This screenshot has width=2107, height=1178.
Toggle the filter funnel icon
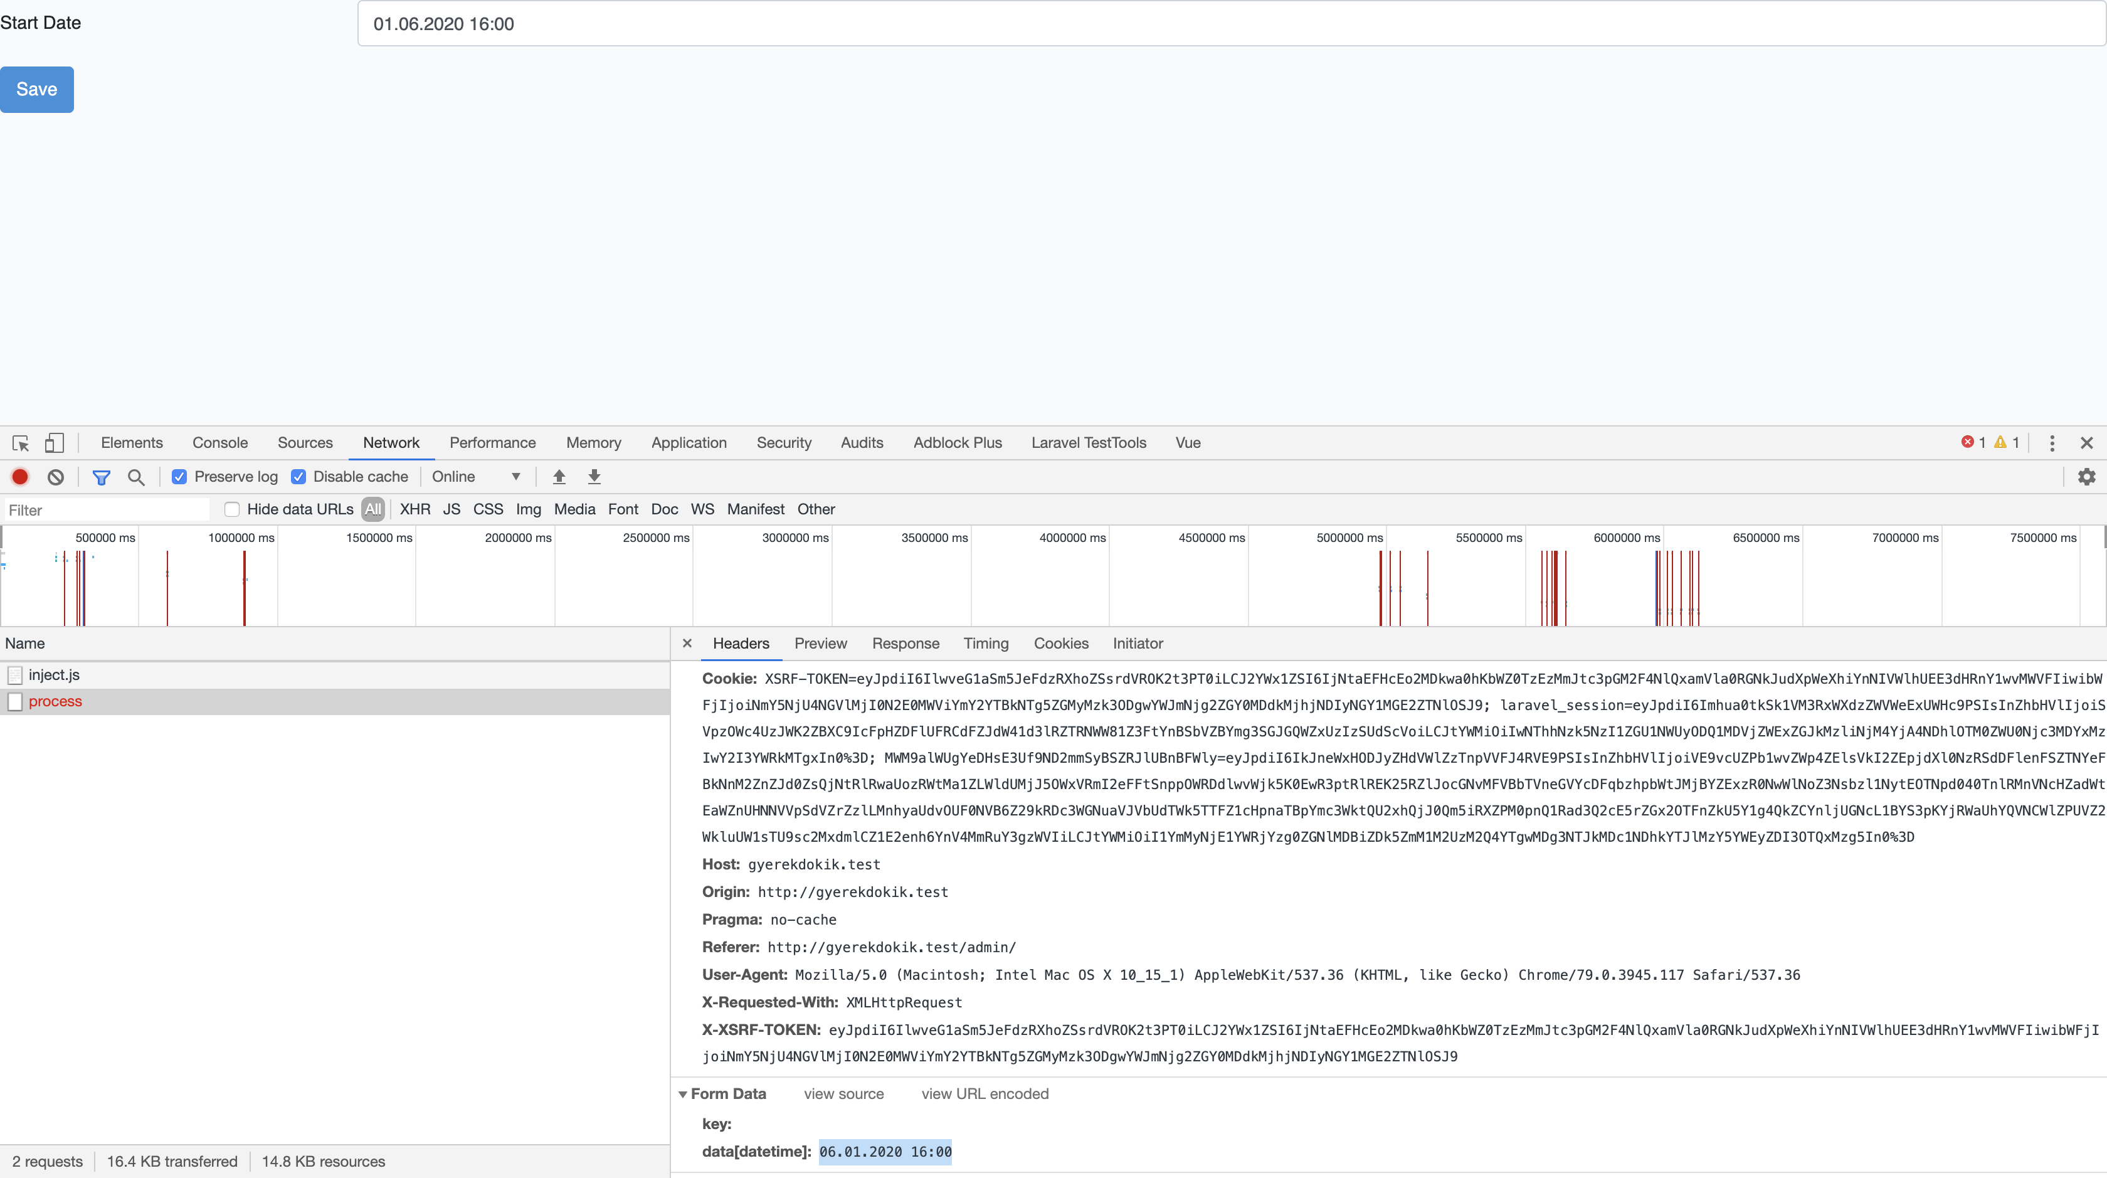(x=102, y=477)
